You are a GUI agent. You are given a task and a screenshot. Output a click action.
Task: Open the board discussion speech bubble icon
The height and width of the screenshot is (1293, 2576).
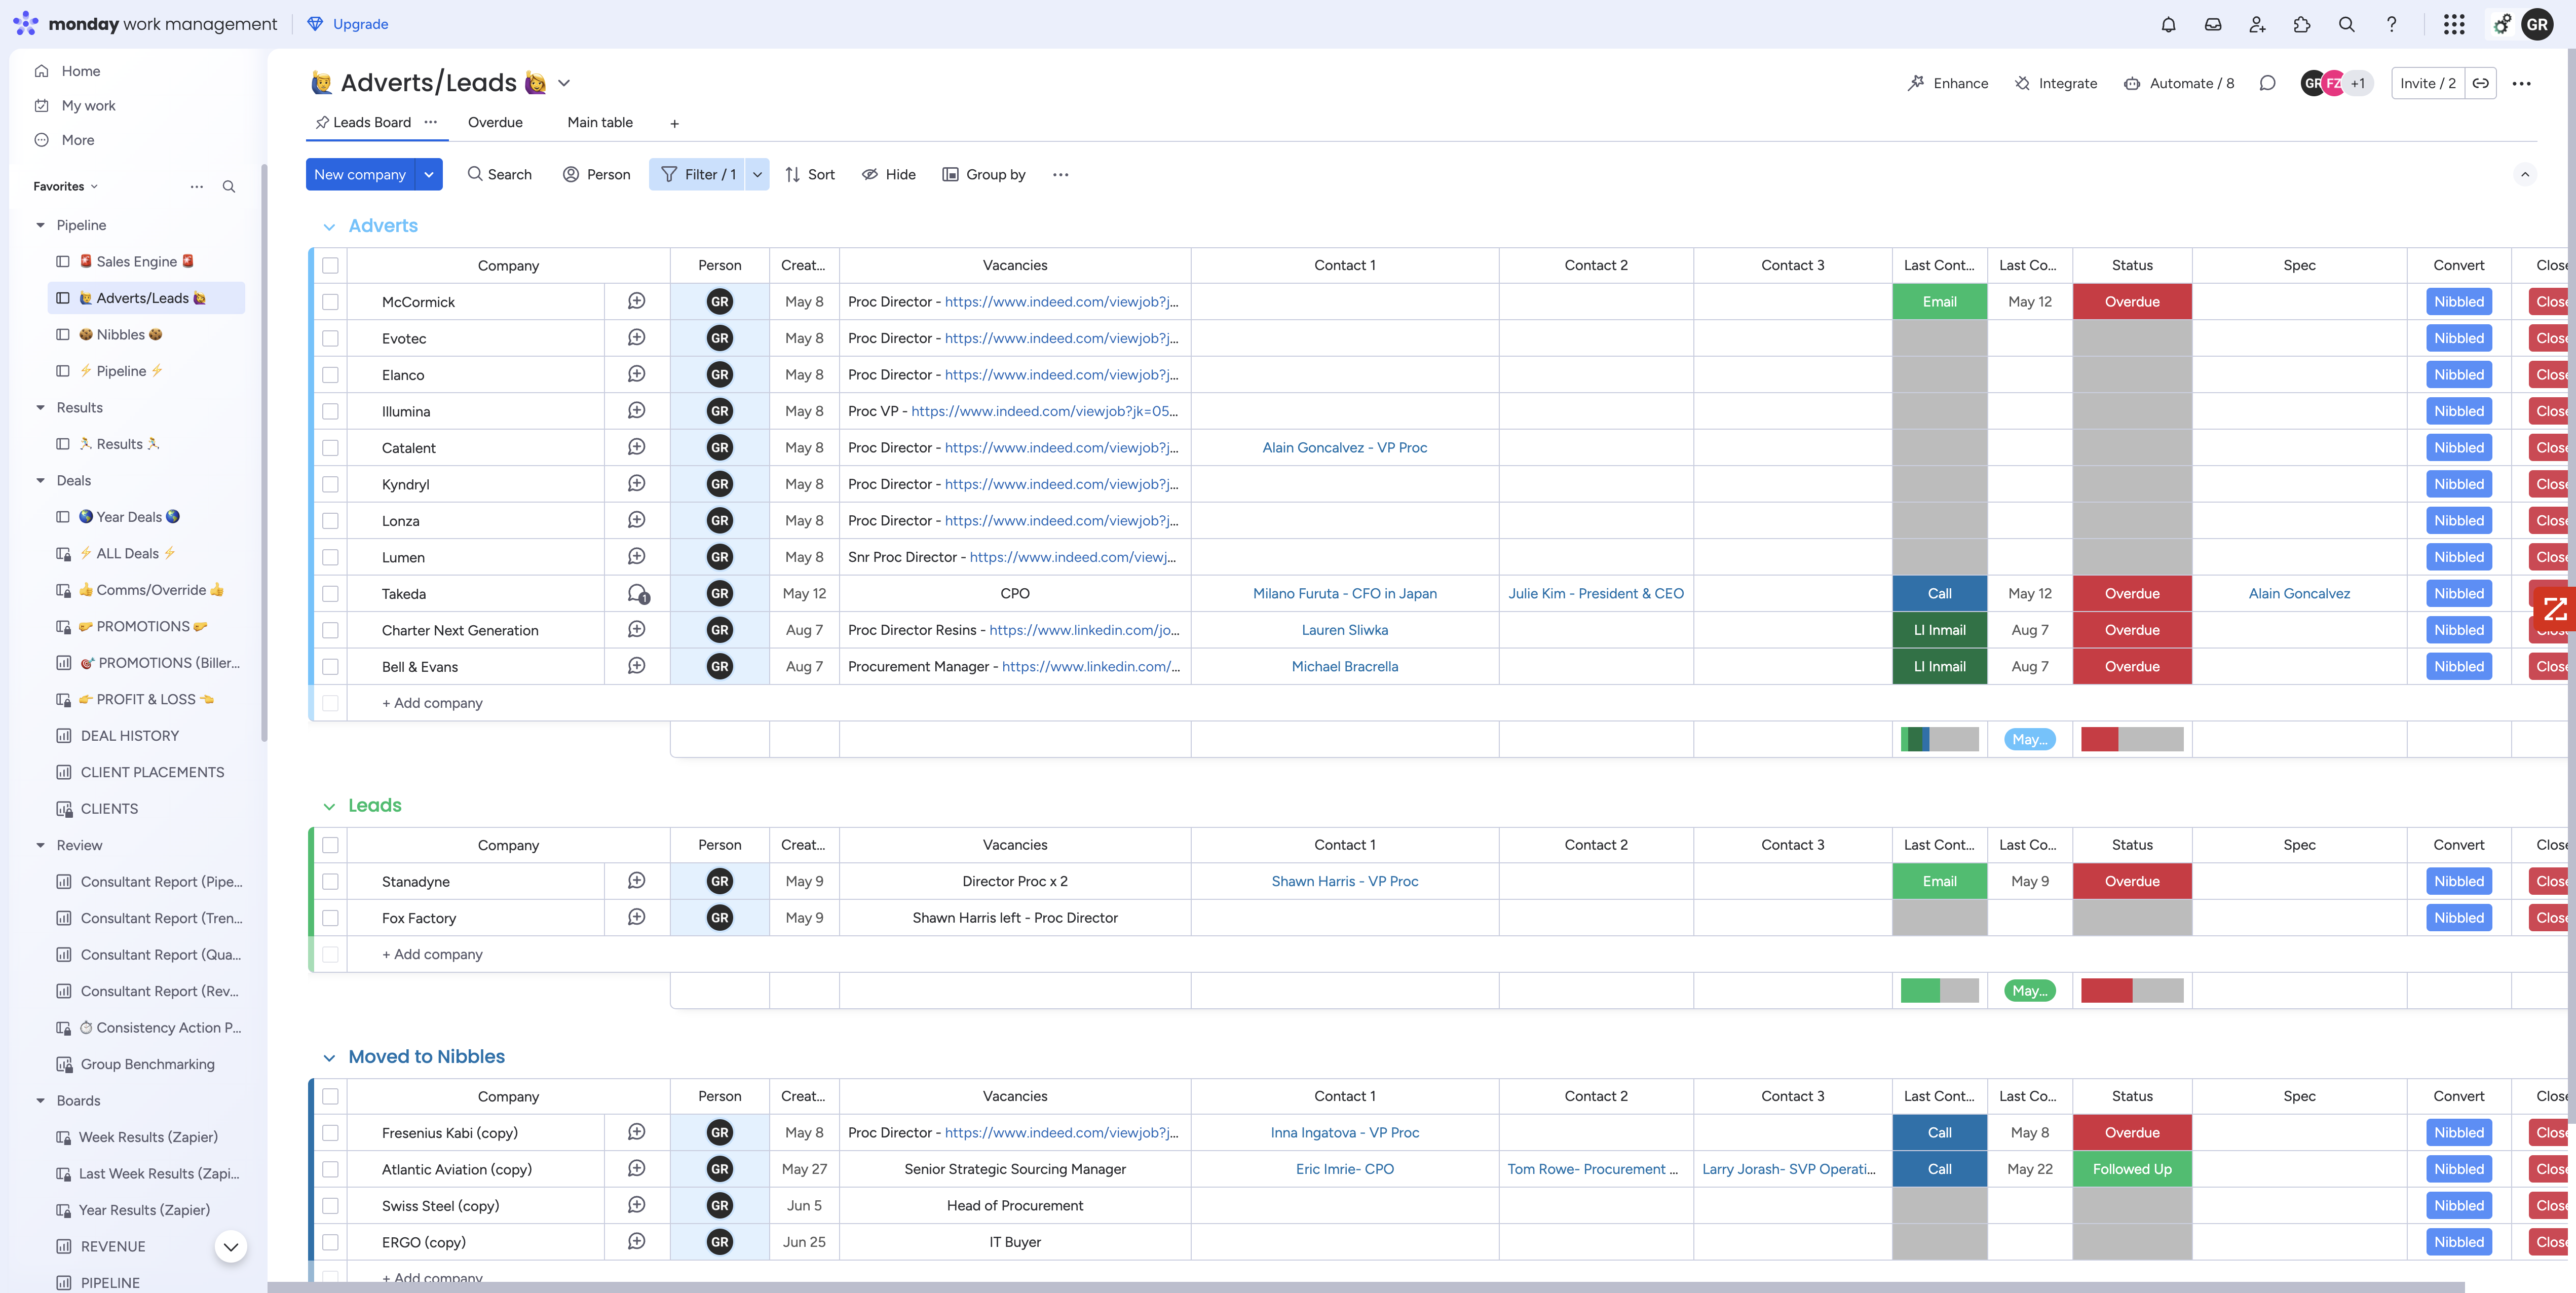pos(2267,83)
